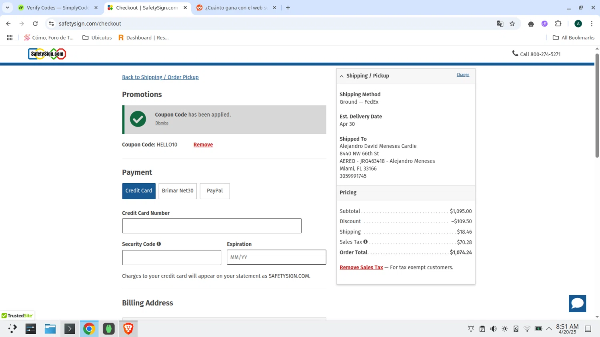Screen dimensions: 600x337
Task: Click the green coupon checkmark icon
Action: (138, 119)
